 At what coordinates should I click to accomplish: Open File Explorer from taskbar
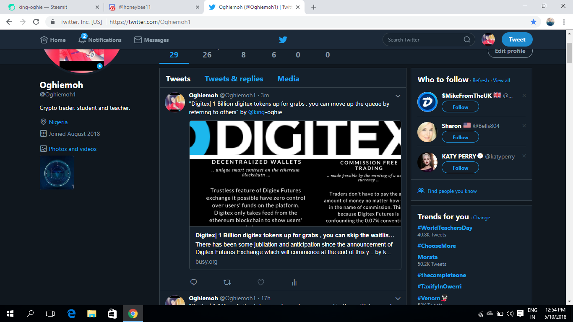coord(92,314)
